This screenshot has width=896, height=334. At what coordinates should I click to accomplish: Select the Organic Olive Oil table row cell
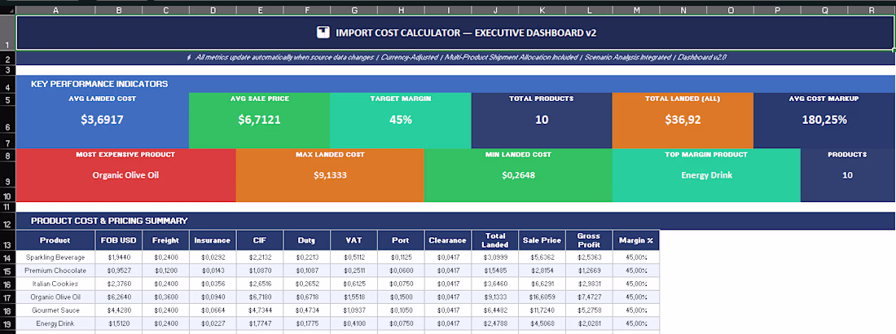(55, 297)
